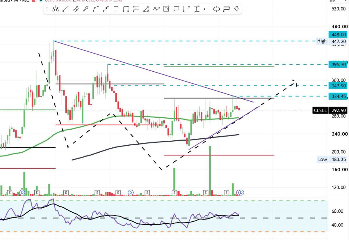The height and width of the screenshot is (240, 349).
Task: Select the arrow down marker tool
Action: (x=237, y=9)
